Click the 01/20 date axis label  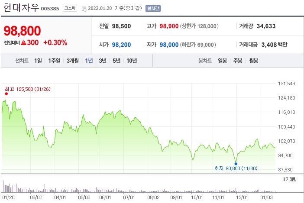[9, 197]
